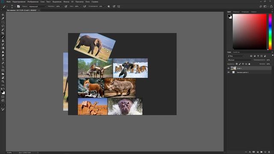Open the Файл menu

pyautogui.click(x=9, y=2)
